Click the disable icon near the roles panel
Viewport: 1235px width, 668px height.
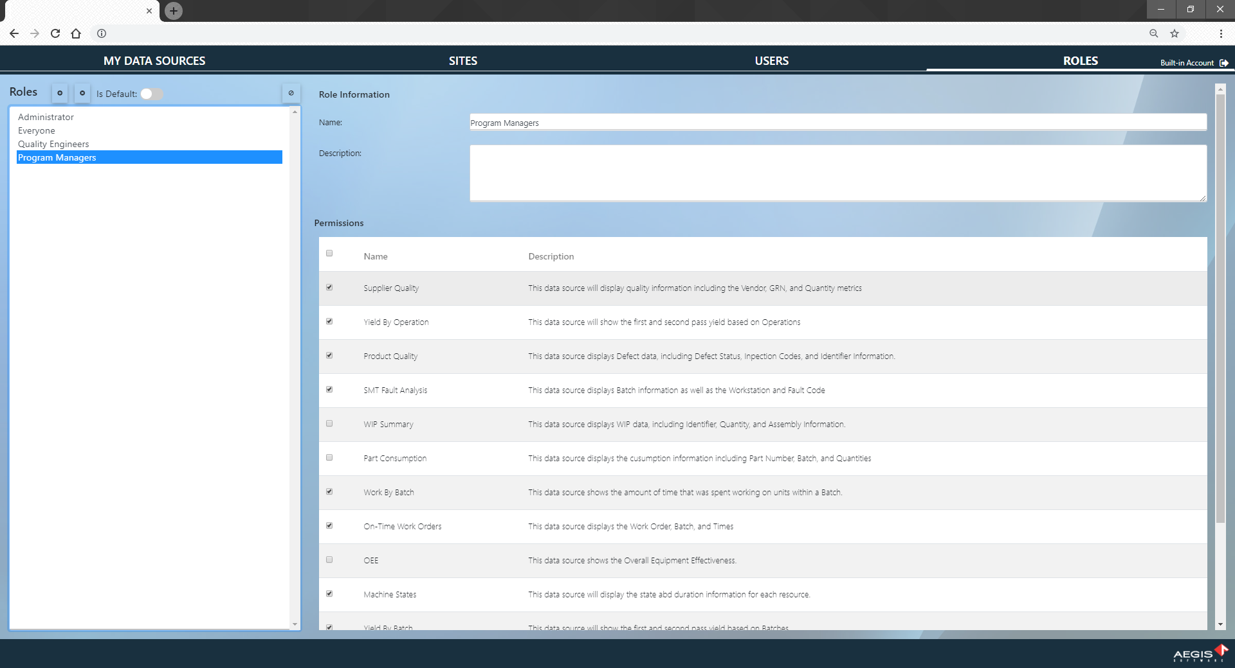click(291, 93)
